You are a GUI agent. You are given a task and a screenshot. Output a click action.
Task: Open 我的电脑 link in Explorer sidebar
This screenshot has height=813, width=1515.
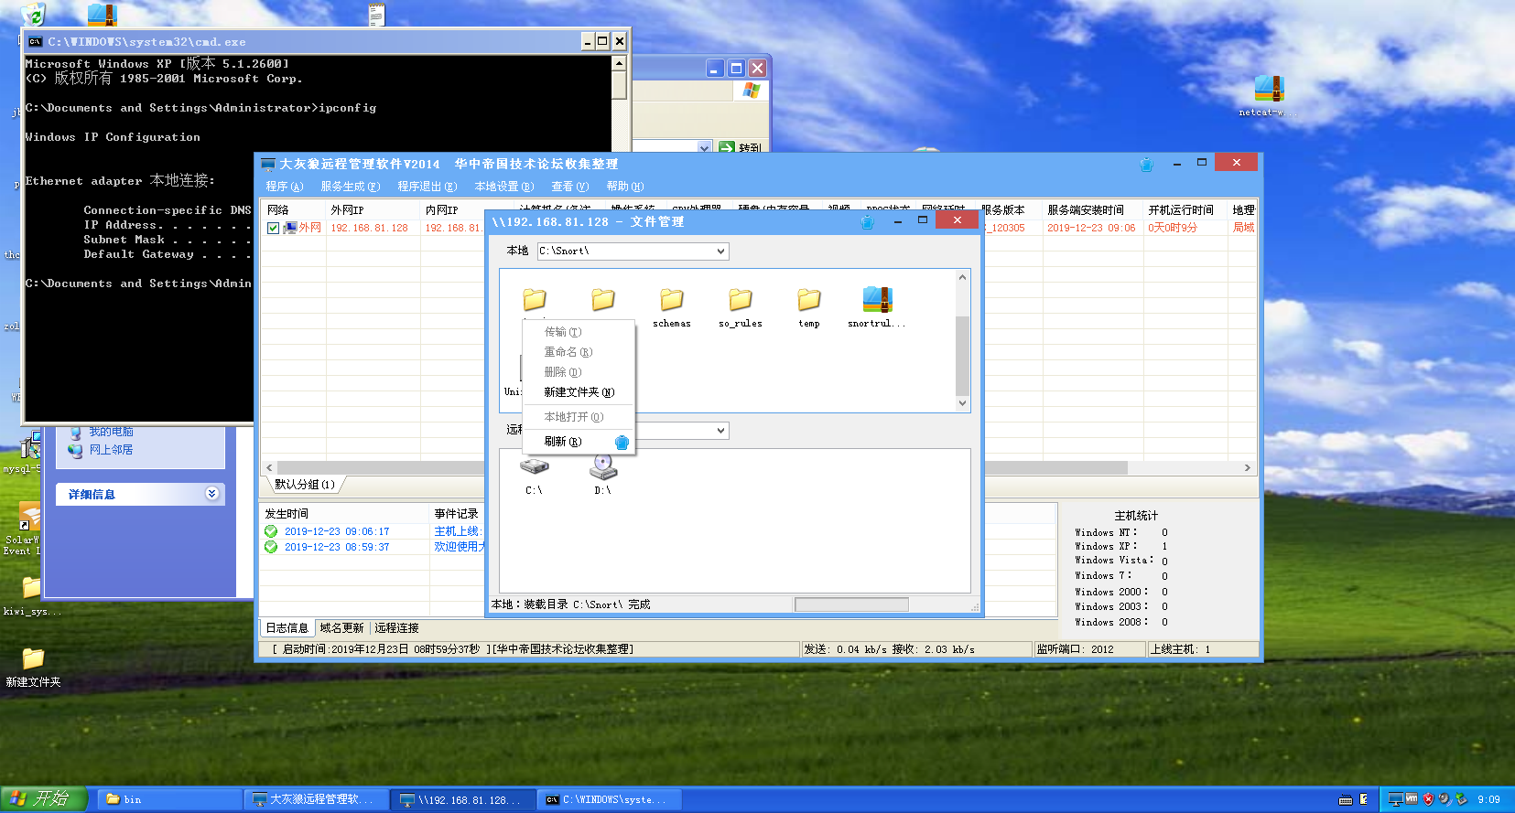111,432
